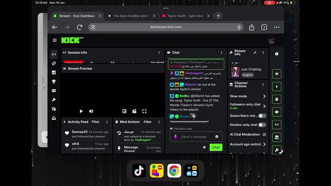Open info icon in right widget bar
This screenshot has height=186, width=331.
pos(277,54)
